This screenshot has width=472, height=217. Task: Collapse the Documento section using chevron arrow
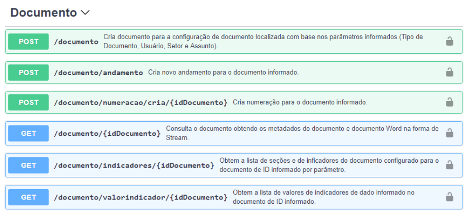[x=85, y=13]
